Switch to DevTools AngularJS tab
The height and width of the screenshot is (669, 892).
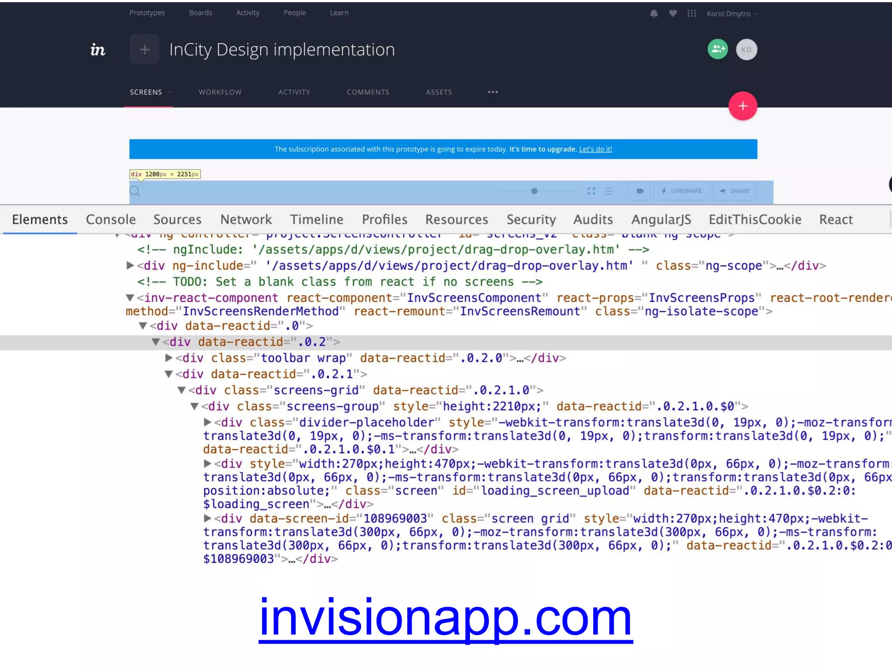(x=661, y=220)
